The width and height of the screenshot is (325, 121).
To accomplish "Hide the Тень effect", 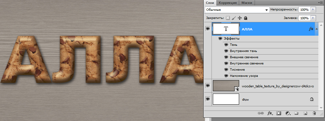I will (x=226, y=45).
